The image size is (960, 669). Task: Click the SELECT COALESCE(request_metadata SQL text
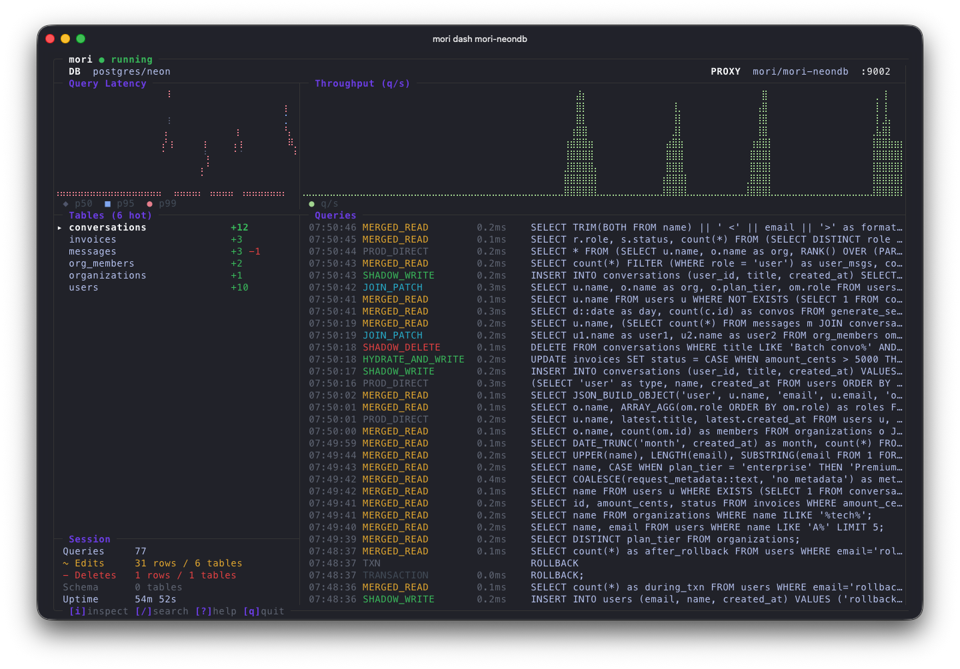click(717, 480)
